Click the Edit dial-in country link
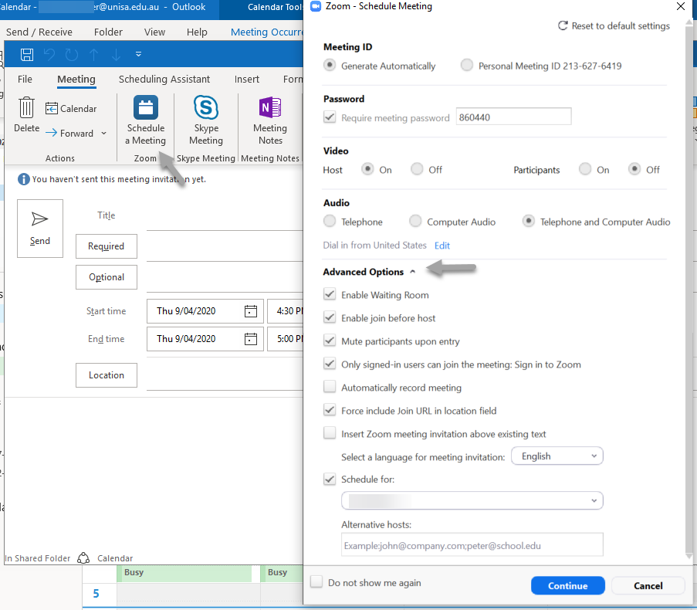 (442, 246)
